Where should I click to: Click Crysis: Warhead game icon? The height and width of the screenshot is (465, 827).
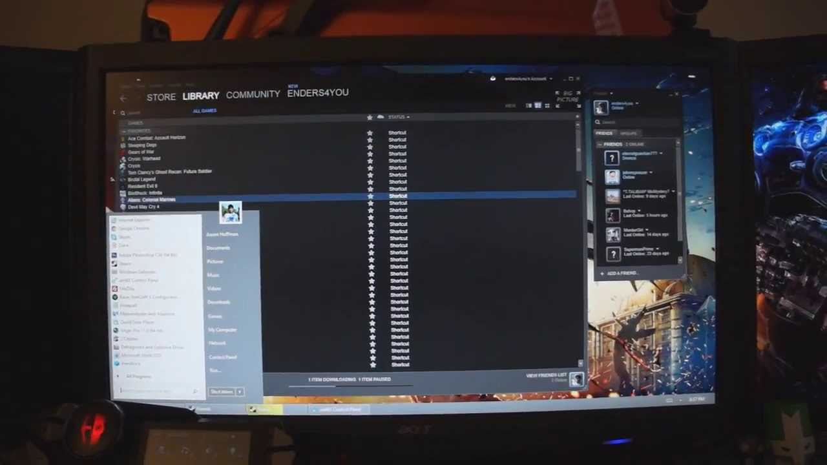pyautogui.click(x=123, y=159)
